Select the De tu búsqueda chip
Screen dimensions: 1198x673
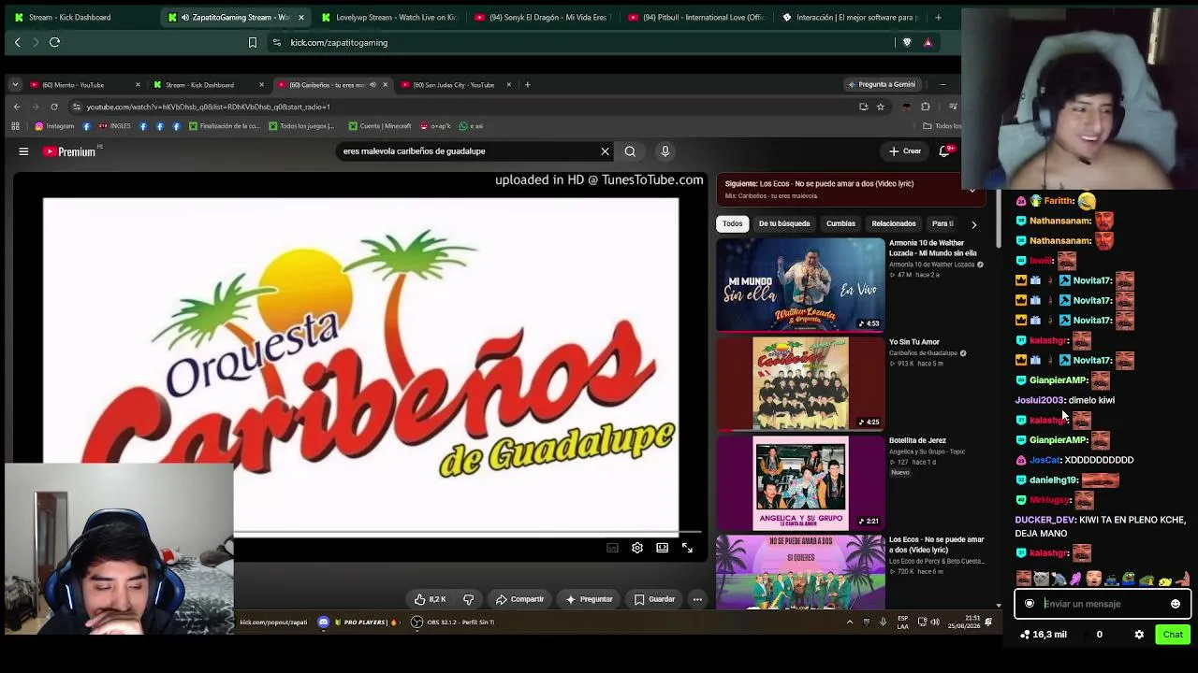[x=784, y=223]
